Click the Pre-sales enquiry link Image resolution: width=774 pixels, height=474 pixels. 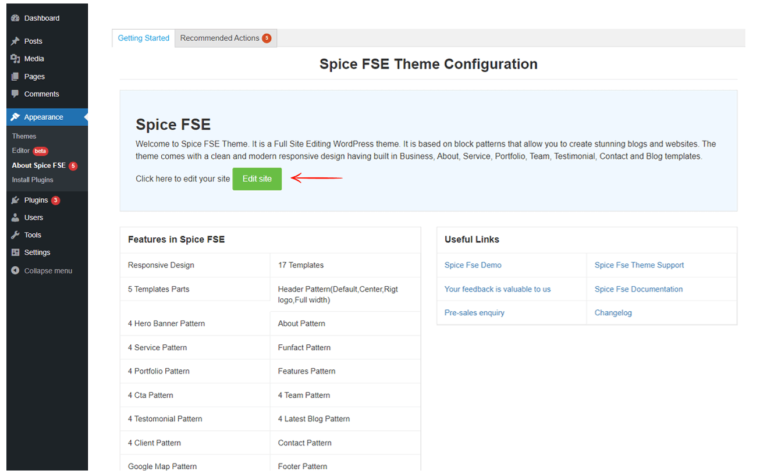pyautogui.click(x=474, y=313)
